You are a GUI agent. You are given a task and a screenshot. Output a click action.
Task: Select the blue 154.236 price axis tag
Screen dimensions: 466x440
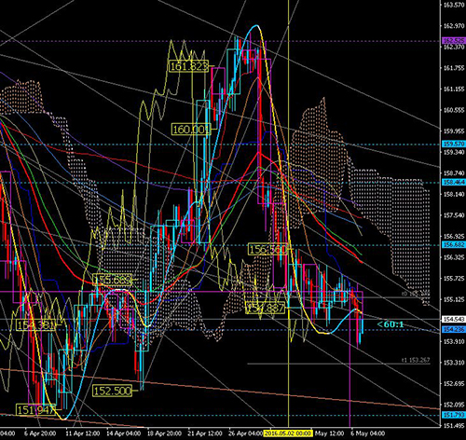[454, 330]
